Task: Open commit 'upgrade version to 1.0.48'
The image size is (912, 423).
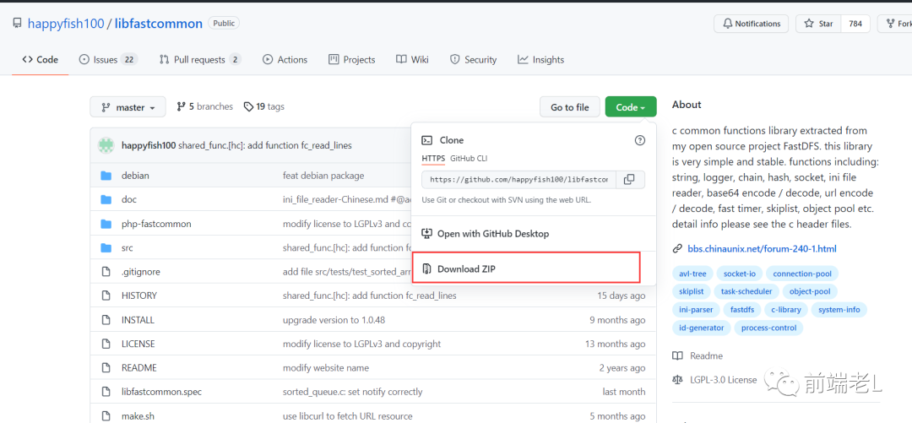Action: 334,320
